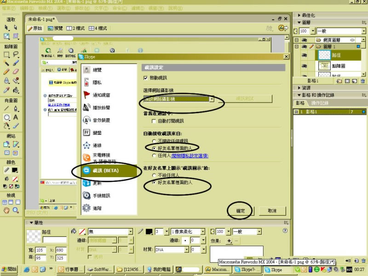Open the Advanced (進階) gear section
368x276 pixels.
(109, 208)
